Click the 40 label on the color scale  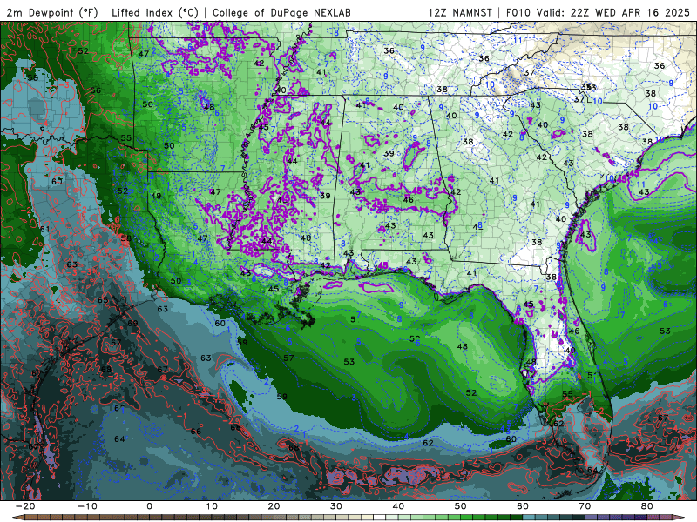[x=398, y=506]
